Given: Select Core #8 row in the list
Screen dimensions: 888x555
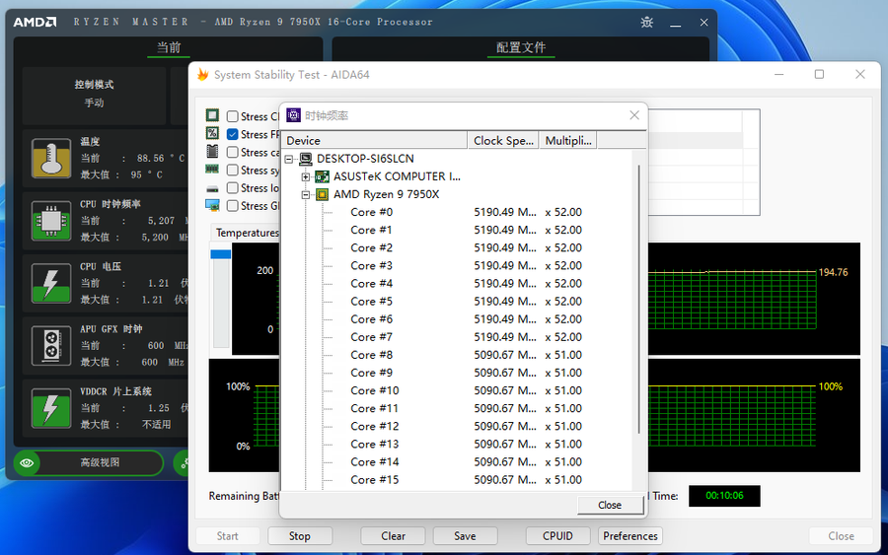Looking at the screenshot, I should [372, 355].
